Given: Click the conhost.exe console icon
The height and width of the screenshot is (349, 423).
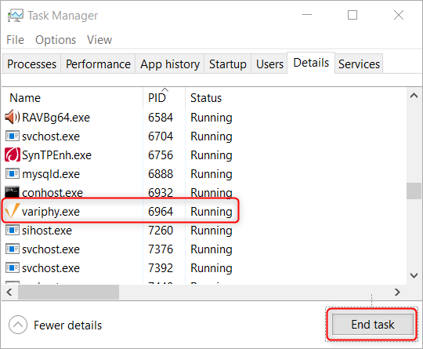Looking at the screenshot, I should [12, 192].
